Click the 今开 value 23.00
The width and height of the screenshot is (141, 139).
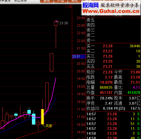coord(135,72)
